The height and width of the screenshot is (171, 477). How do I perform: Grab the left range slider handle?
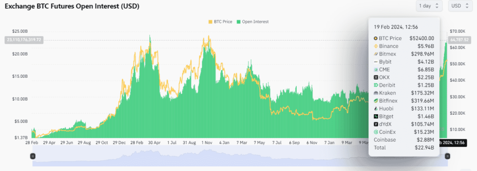33,156
